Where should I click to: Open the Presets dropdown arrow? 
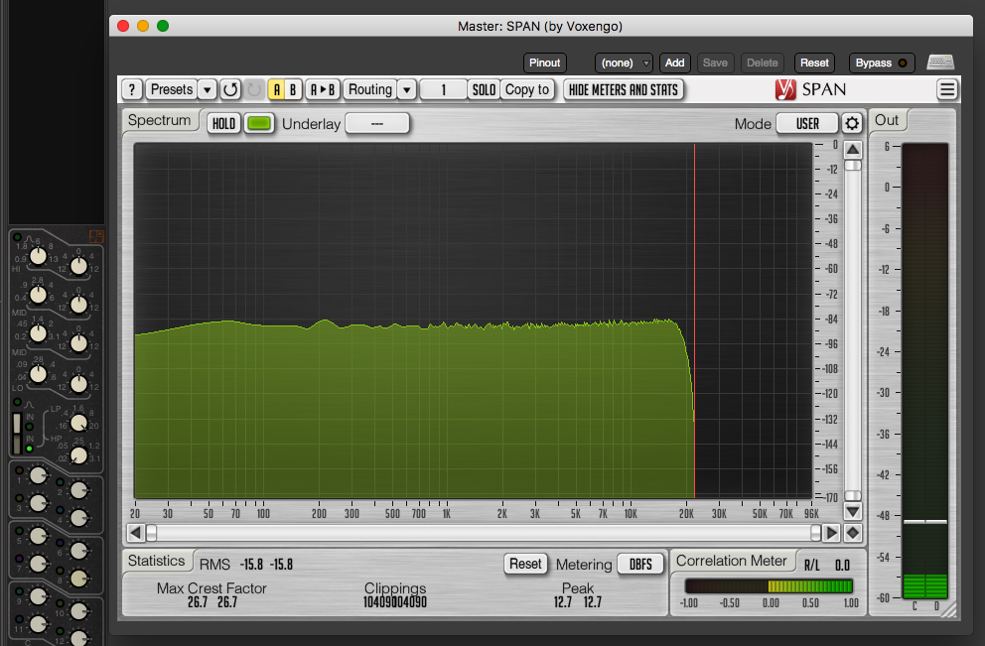(208, 89)
